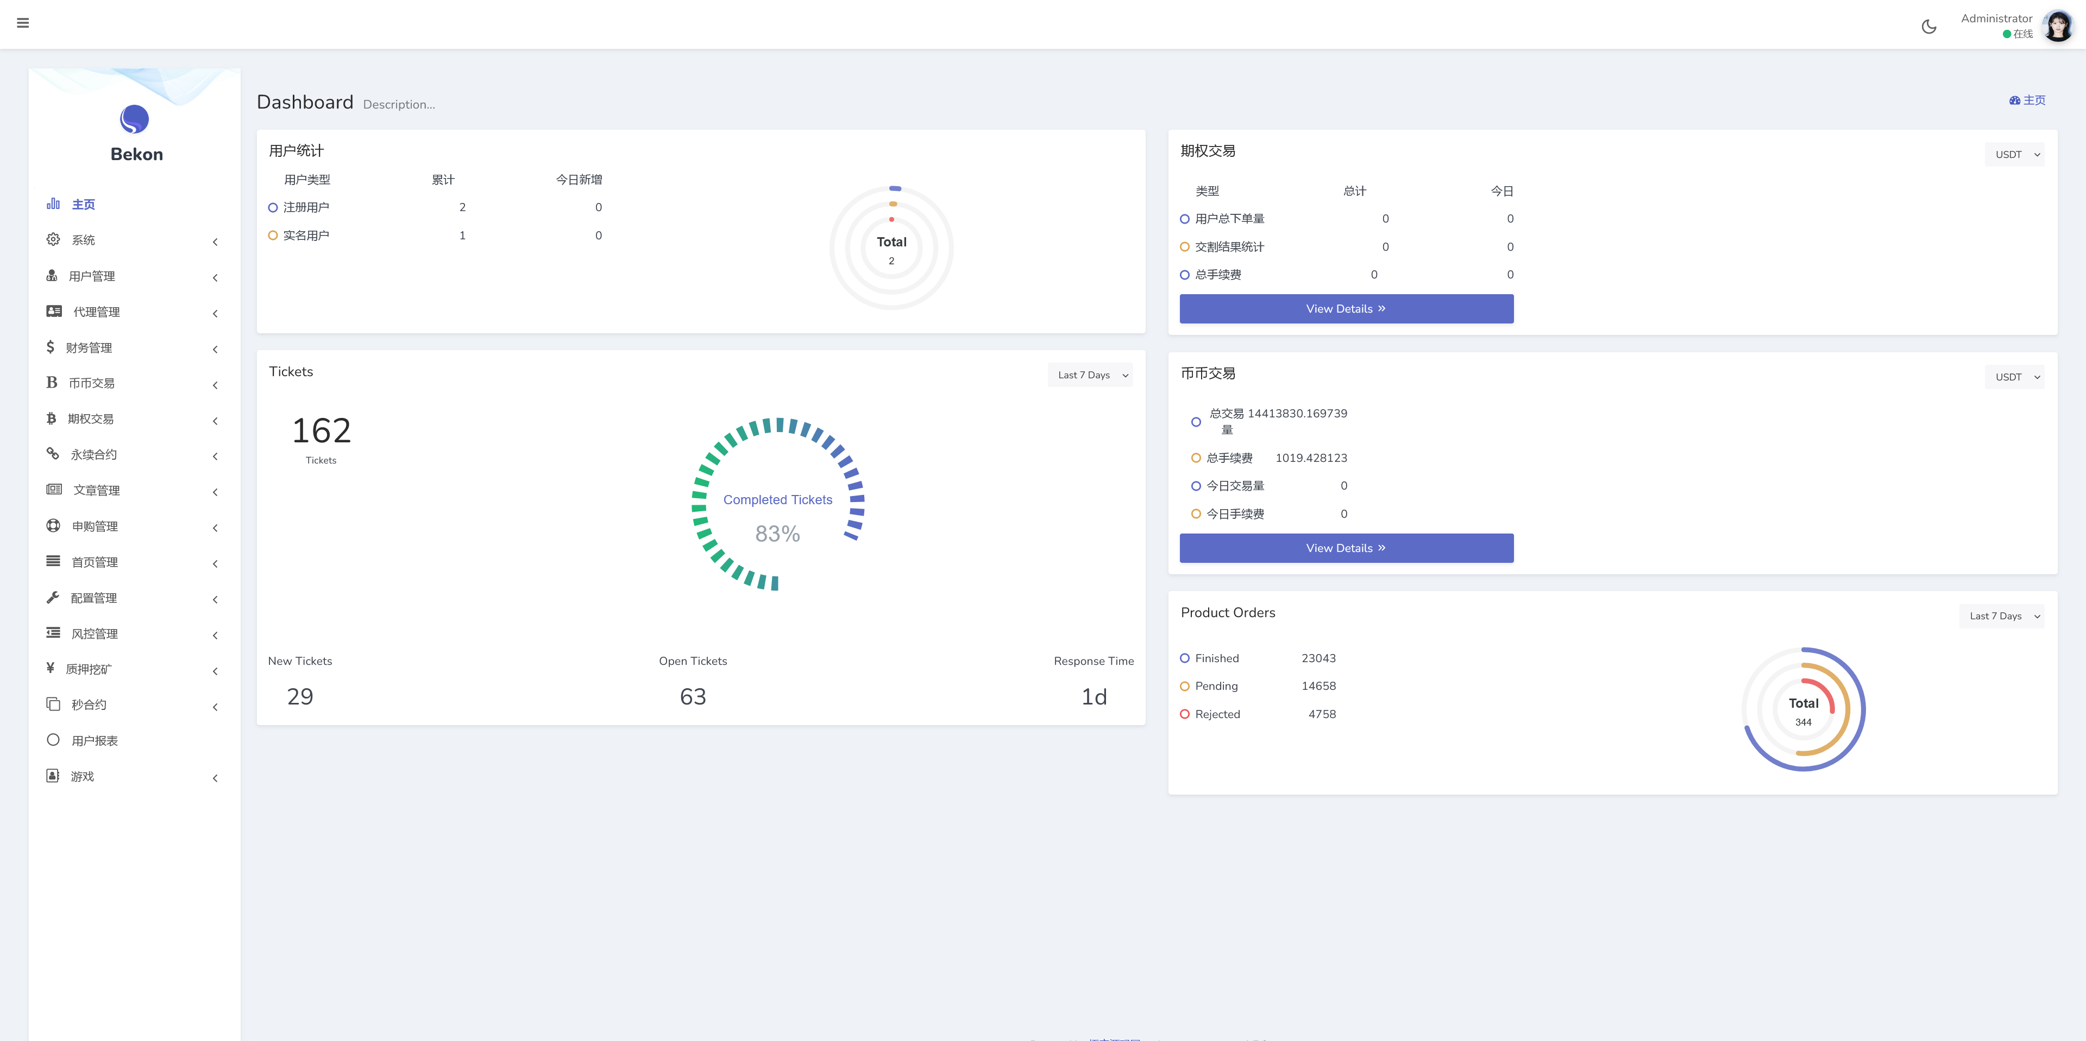This screenshot has width=2086, height=1041.
Task: Click View Details under 期权交易
Action: [x=1346, y=309]
